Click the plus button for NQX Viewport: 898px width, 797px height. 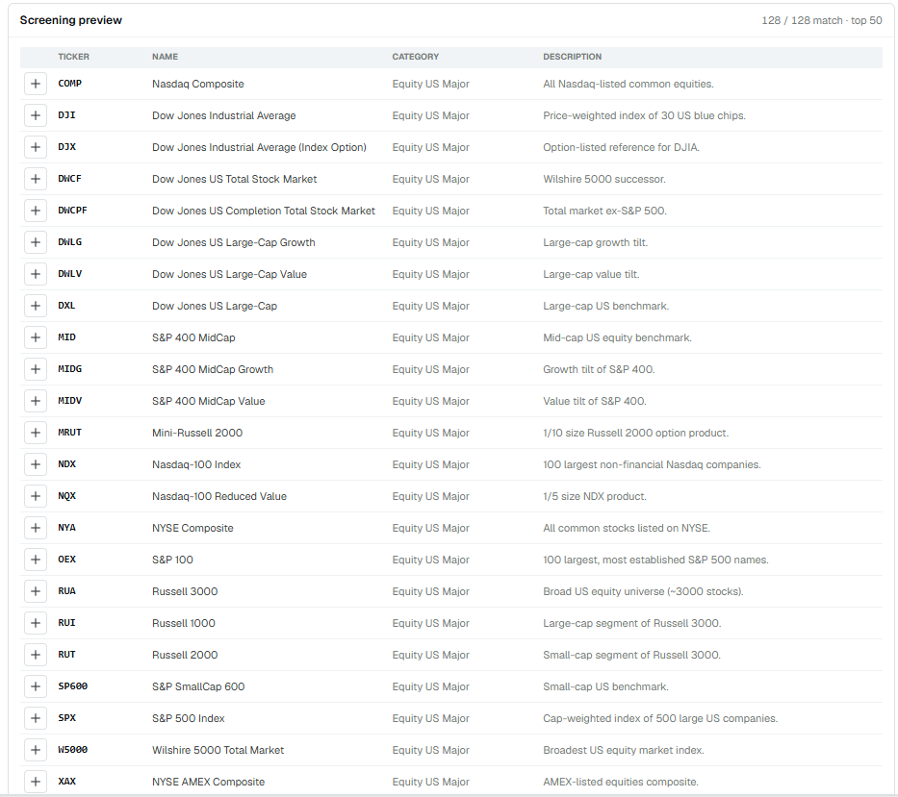[x=36, y=497]
